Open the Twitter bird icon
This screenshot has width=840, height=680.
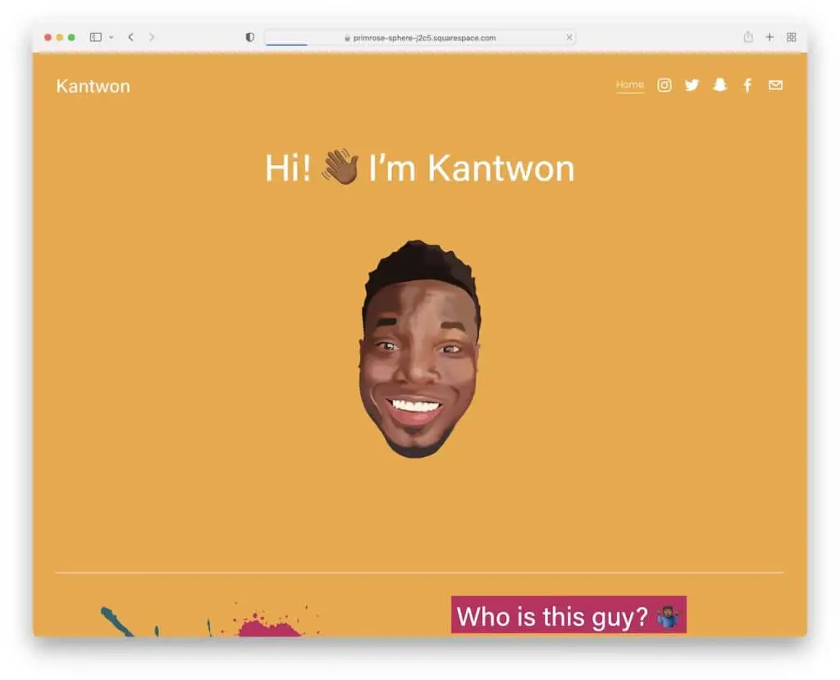(692, 85)
